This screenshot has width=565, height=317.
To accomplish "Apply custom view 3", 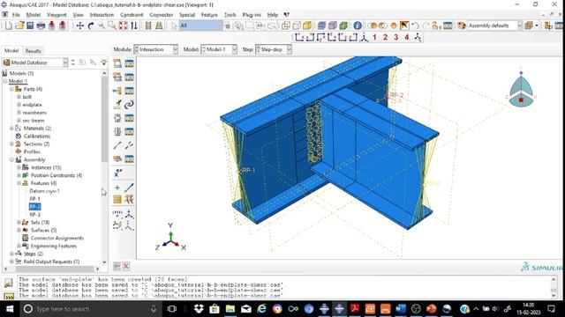I will 396,37.
